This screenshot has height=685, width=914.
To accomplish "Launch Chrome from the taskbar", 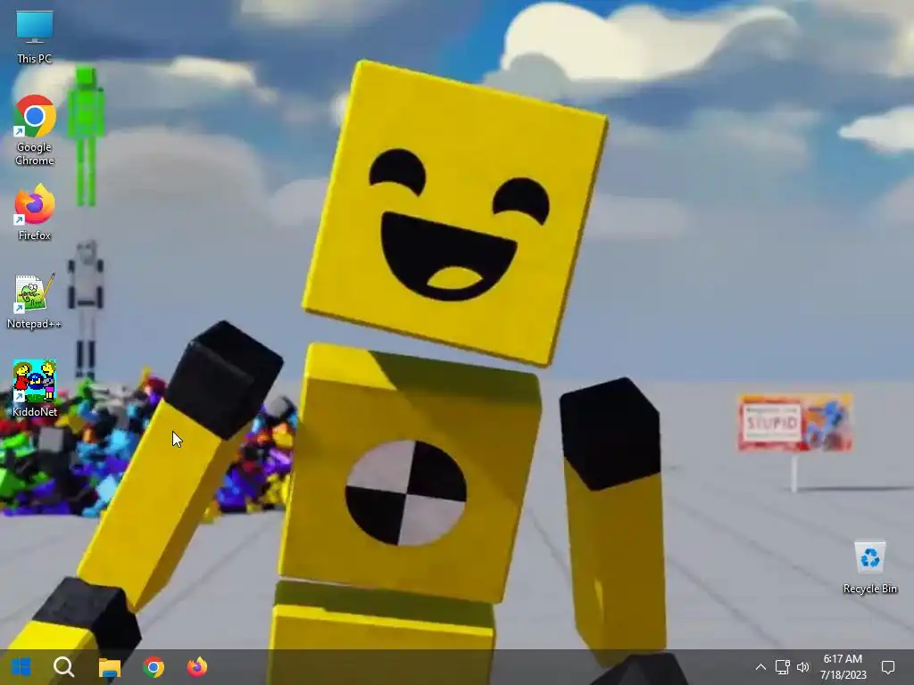I will (154, 667).
